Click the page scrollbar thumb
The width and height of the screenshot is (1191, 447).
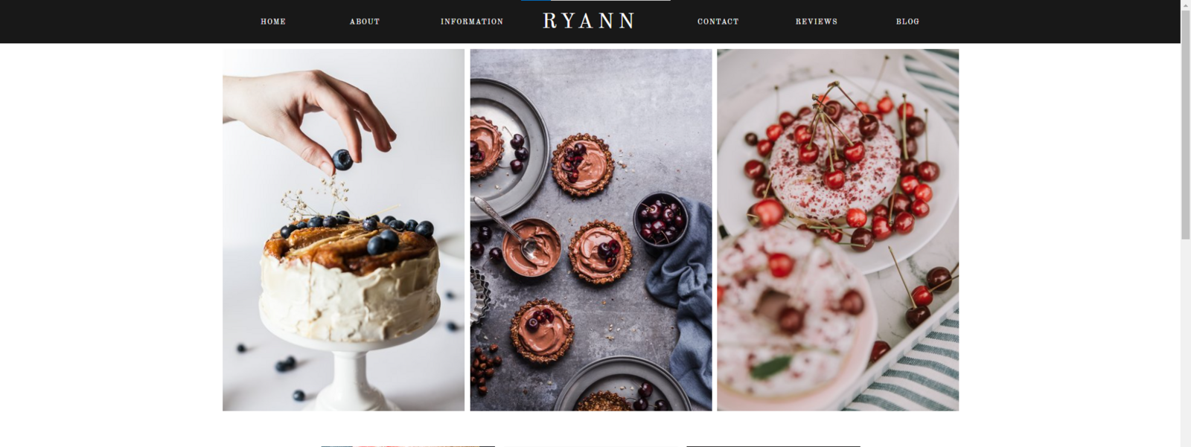tap(1186, 125)
